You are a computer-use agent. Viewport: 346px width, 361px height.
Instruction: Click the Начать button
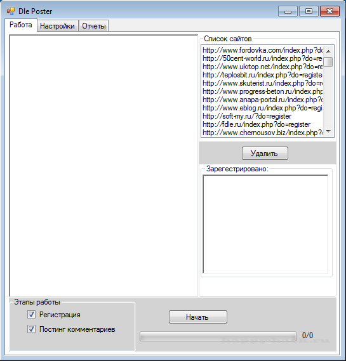(x=198, y=317)
